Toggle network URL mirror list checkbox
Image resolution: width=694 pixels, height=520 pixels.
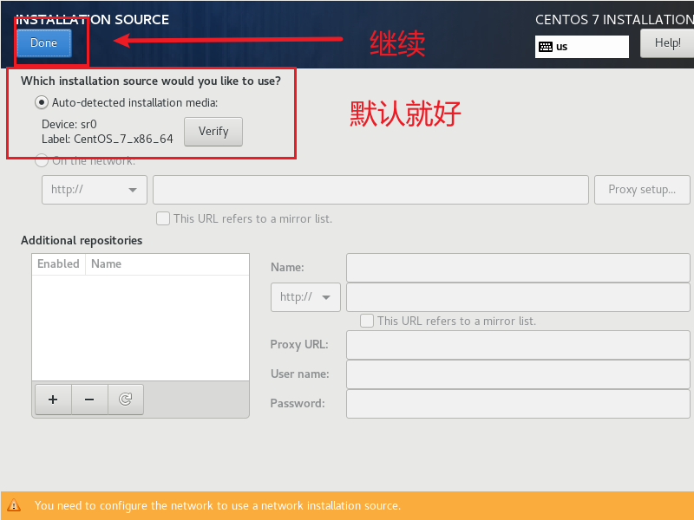coord(163,219)
